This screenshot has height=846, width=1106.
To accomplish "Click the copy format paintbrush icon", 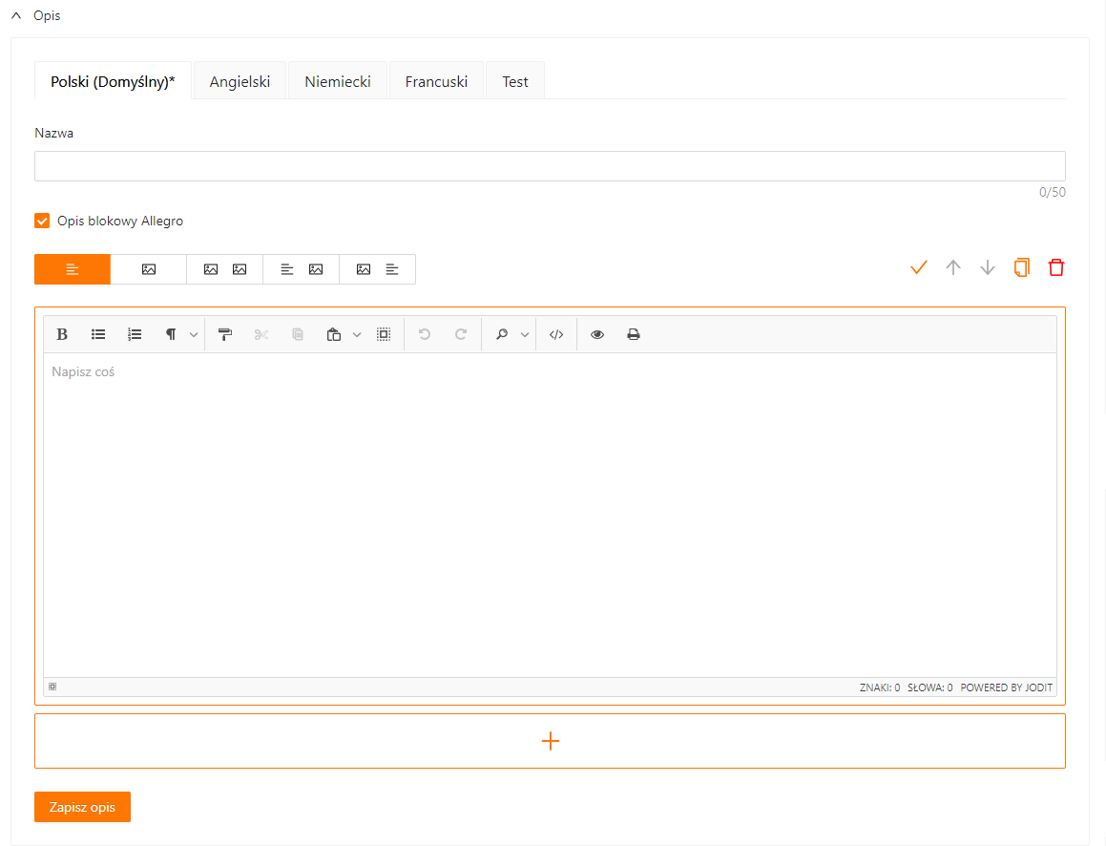I will (x=225, y=334).
